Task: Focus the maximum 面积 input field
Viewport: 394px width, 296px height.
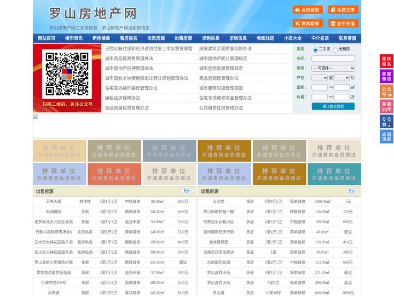Action: tap(341, 87)
